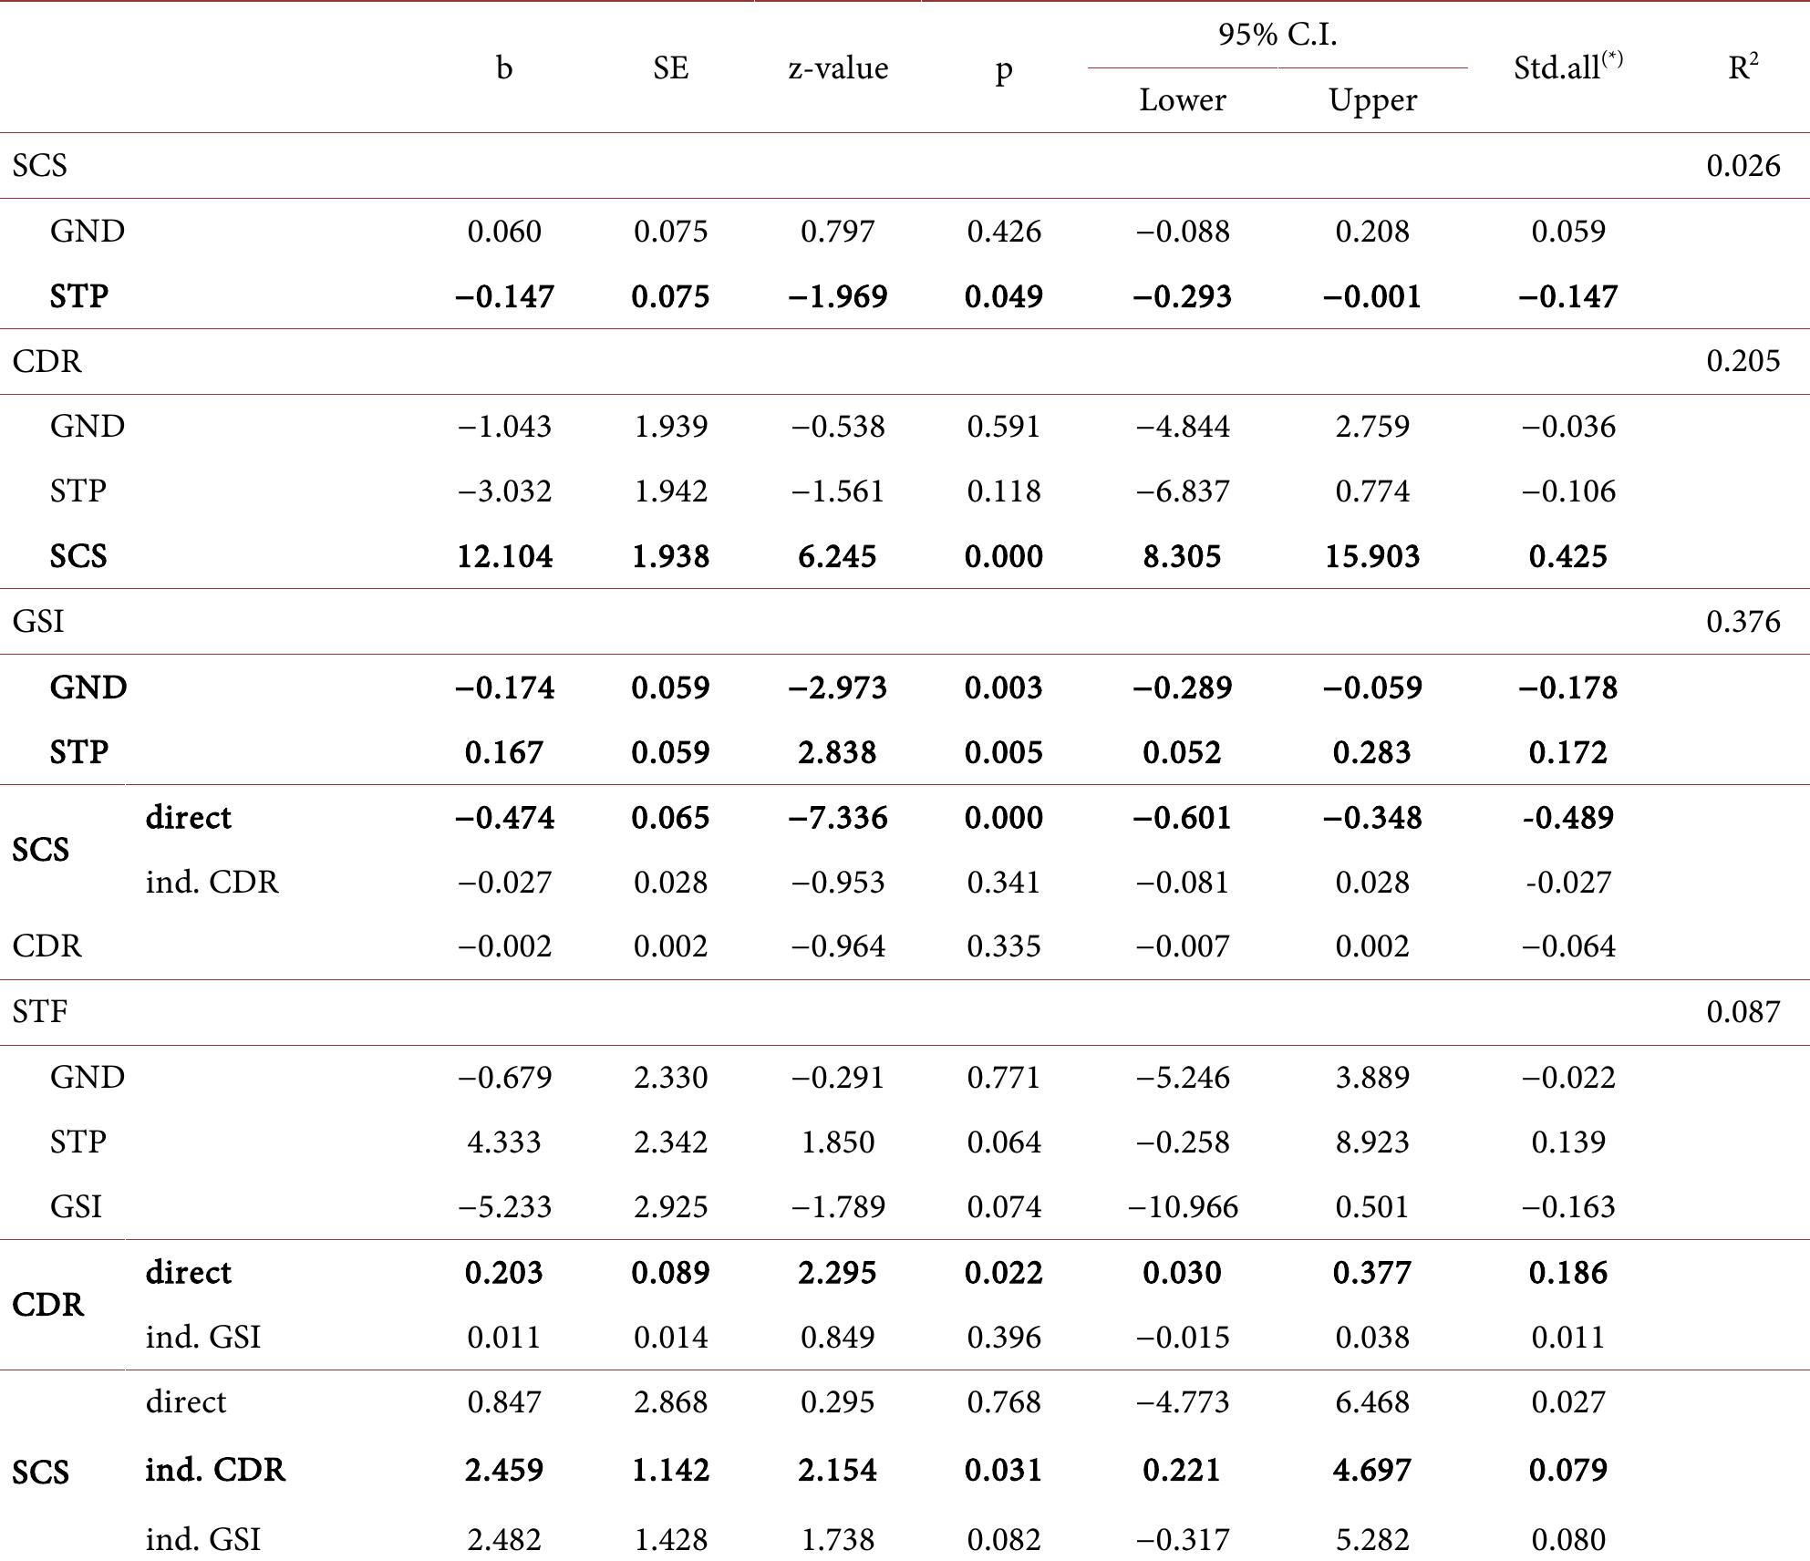
Task: Click the R² column header
Action: tap(1743, 67)
